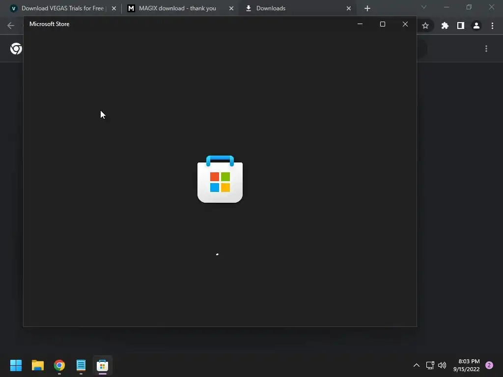Switch to Download VEGAS Trials for Free tab
This screenshot has width=503, height=377.
[x=62, y=8]
